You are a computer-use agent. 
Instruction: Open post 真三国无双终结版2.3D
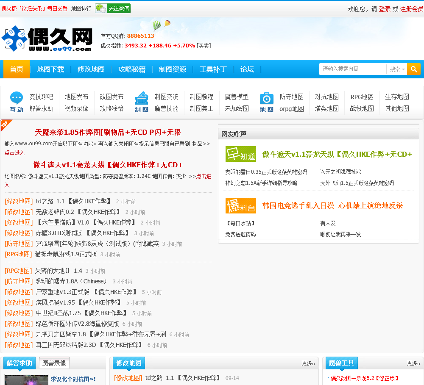coord(89,345)
